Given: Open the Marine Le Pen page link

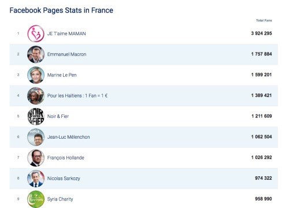Looking at the screenshot, I should (x=62, y=75).
